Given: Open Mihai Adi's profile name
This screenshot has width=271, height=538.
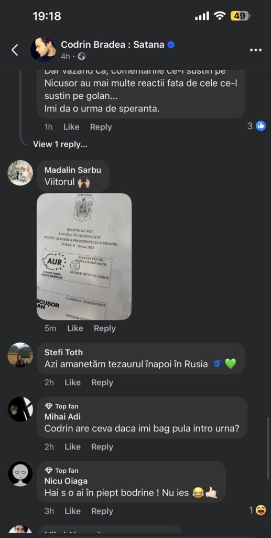Looking at the screenshot, I should [62, 417].
